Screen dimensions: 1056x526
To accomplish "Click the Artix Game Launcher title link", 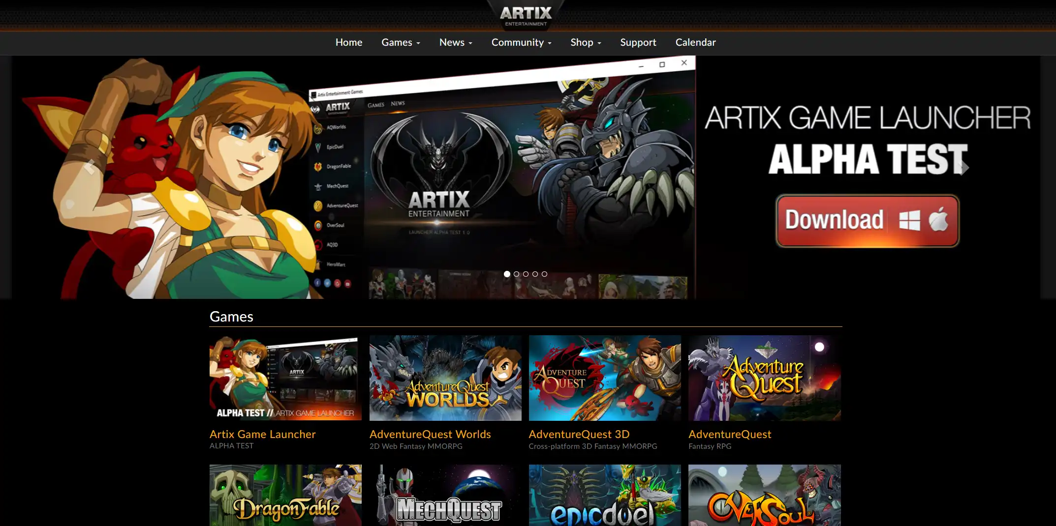I will coord(262,434).
